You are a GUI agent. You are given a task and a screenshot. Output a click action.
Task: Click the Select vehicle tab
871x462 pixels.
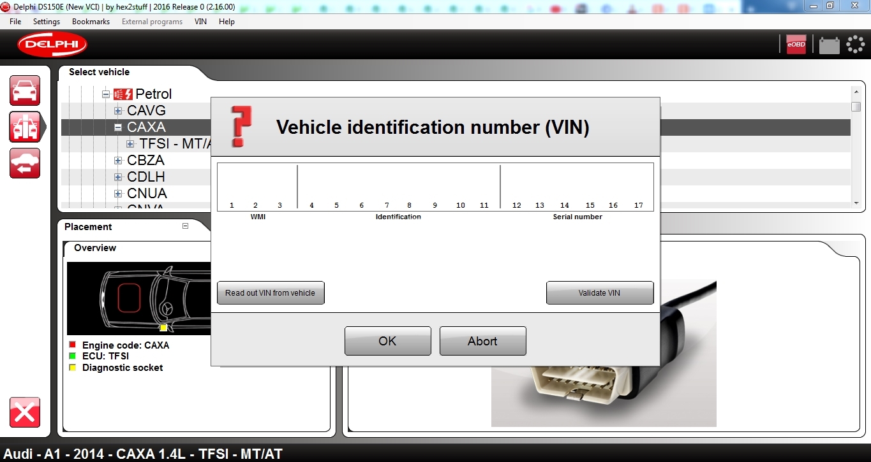click(99, 72)
